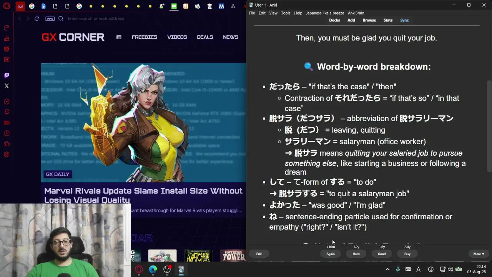Viewport: 492px width, 277px height.
Task: Open the striped GX Mods sidebar icon
Action: [x=7, y=49]
